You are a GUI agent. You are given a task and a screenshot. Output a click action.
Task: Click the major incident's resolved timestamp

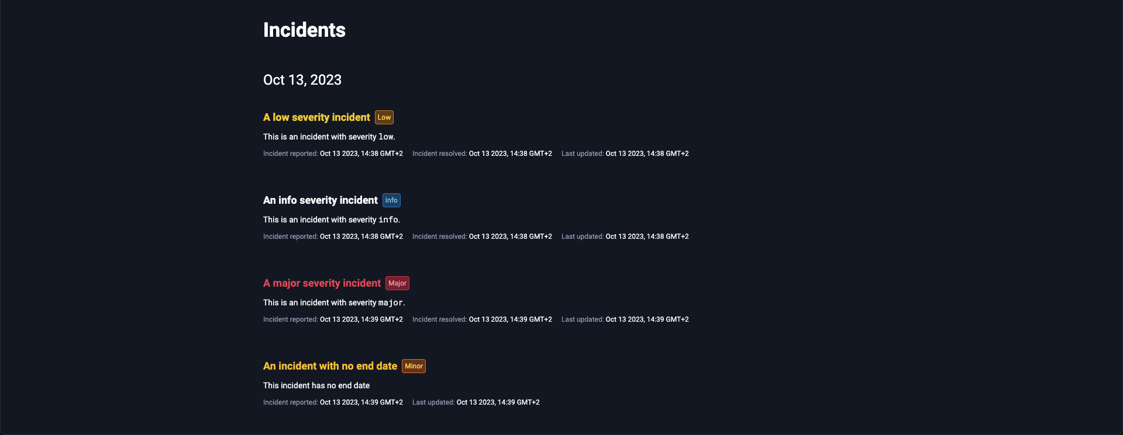510,319
